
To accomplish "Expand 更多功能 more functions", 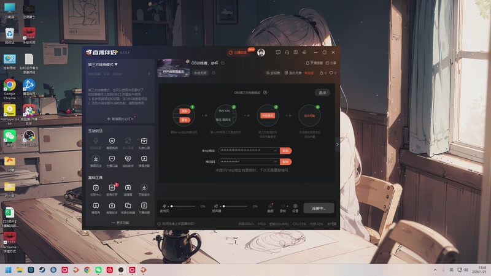I will click(120, 223).
